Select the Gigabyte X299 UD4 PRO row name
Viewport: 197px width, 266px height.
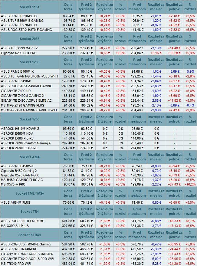[x=18, y=53]
